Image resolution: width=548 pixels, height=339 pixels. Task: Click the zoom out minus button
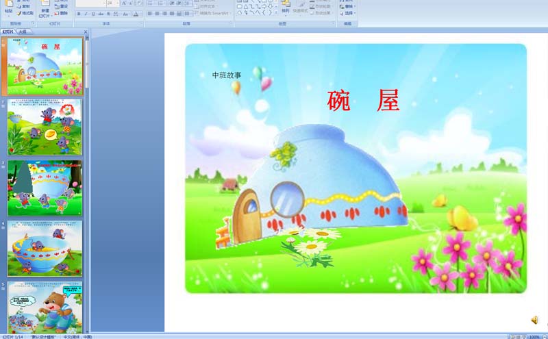click(544, 336)
